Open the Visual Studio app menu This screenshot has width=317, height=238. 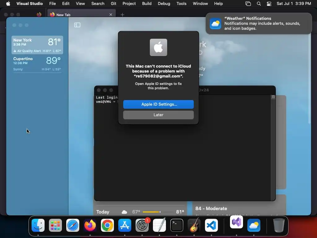coord(29,3)
